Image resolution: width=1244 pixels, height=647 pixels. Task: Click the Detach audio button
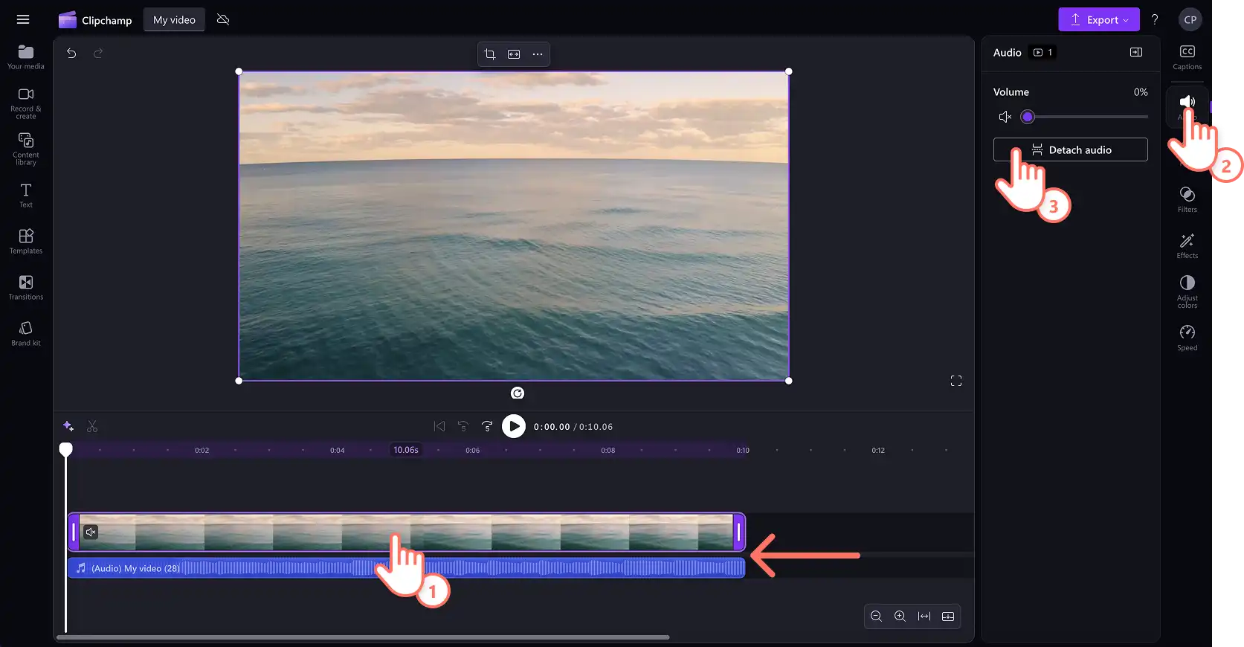click(1071, 149)
